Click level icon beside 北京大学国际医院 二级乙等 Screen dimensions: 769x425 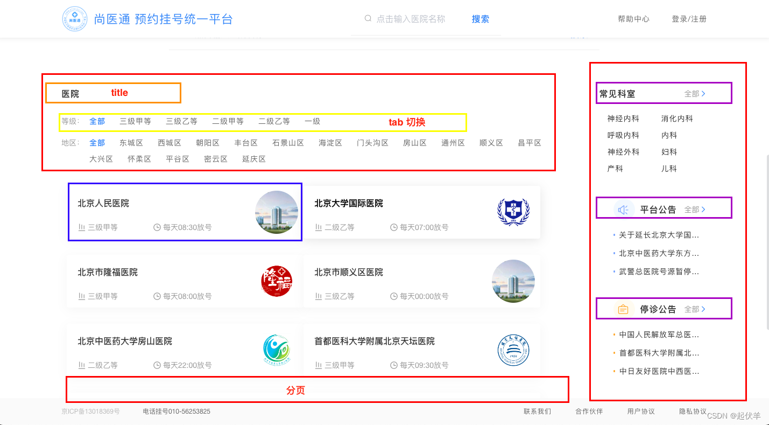coord(319,227)
